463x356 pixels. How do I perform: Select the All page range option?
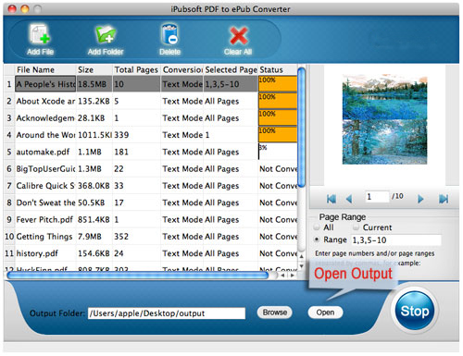[x=317, y=227]
